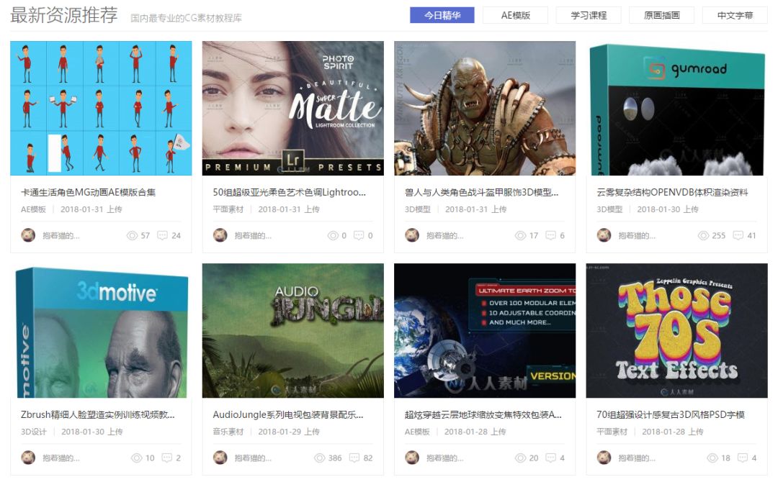Click uploader avatar on Lightroom presets card

pos(220,235)
